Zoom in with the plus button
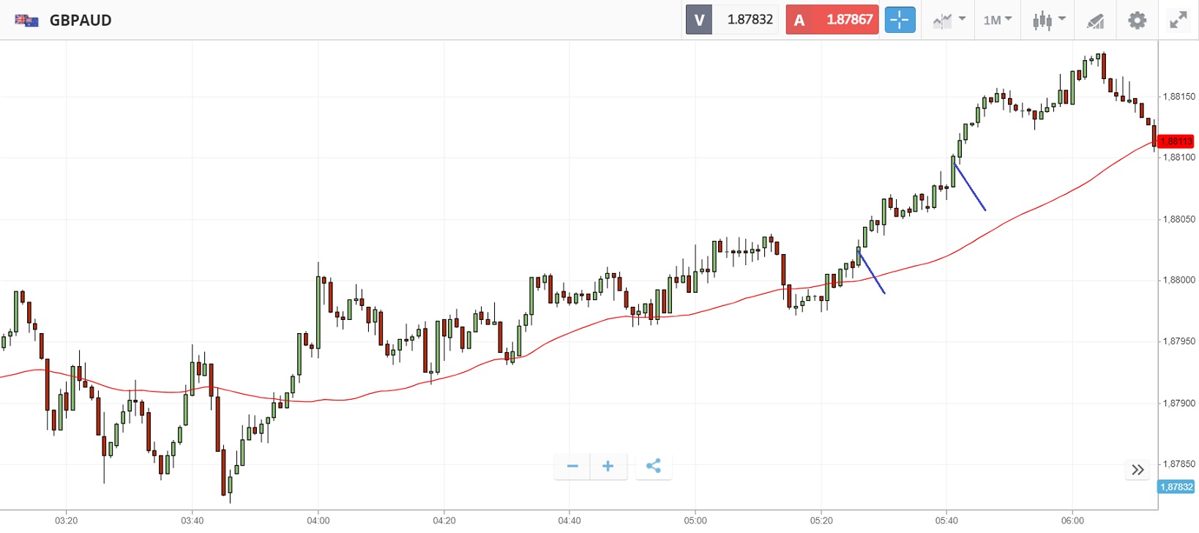The width and height of the screenshot is (1199, 533). tap(608, 466)
